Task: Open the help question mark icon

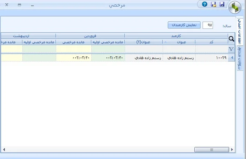Action: [x=204, y=4]
